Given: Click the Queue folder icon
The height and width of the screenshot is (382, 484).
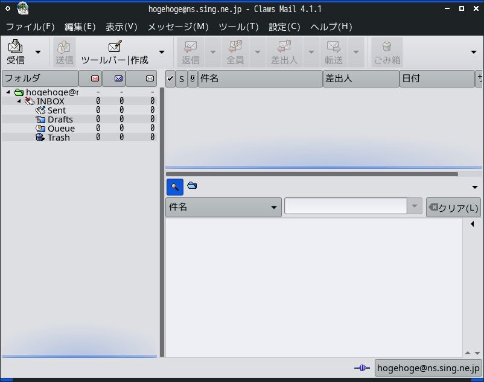Looking at the screenshot, I should 40,129.
